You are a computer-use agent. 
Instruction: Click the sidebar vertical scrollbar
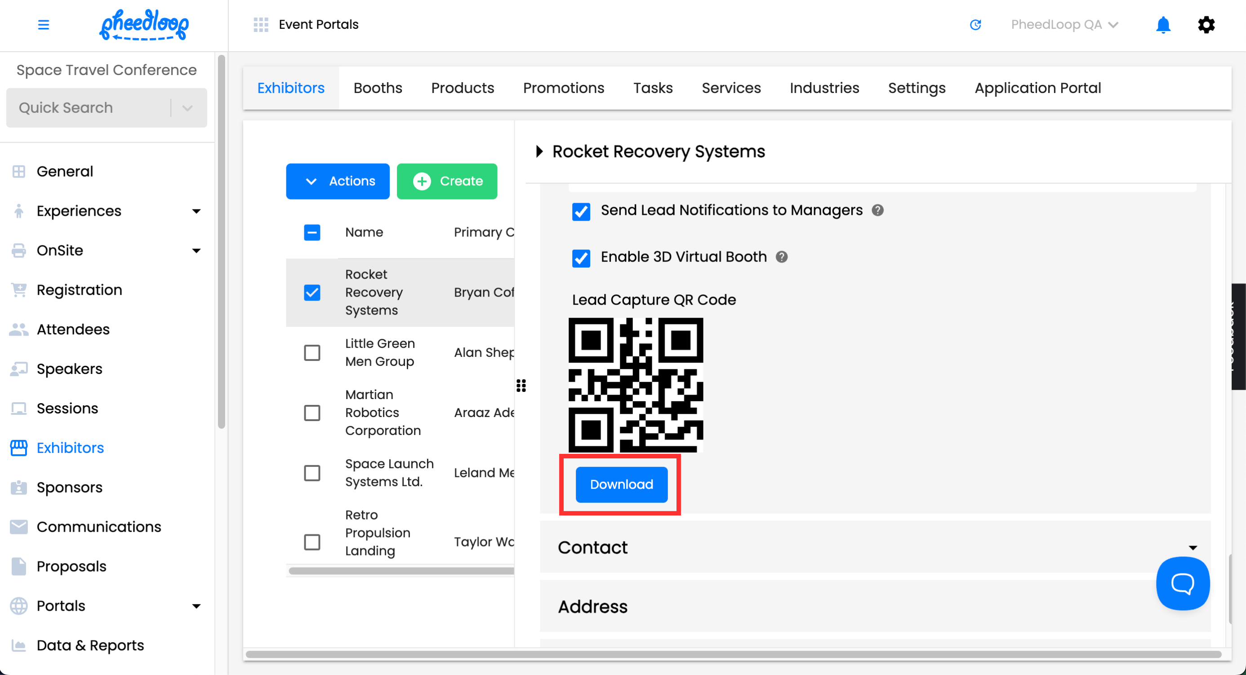[x=222, y=242]
